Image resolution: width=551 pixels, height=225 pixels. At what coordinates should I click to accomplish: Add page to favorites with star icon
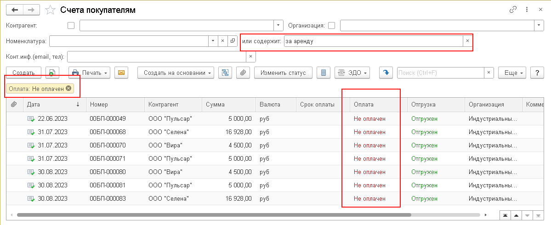50,10
